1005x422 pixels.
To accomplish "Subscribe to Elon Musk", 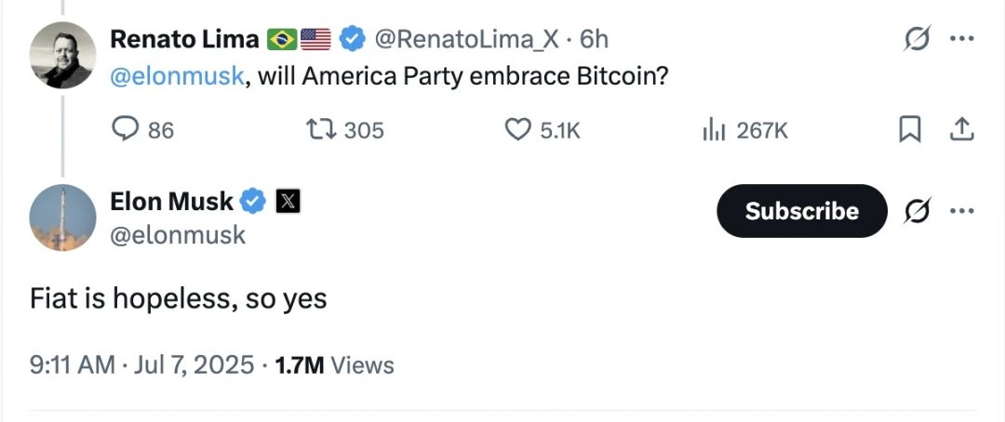I will click(801, 211).
